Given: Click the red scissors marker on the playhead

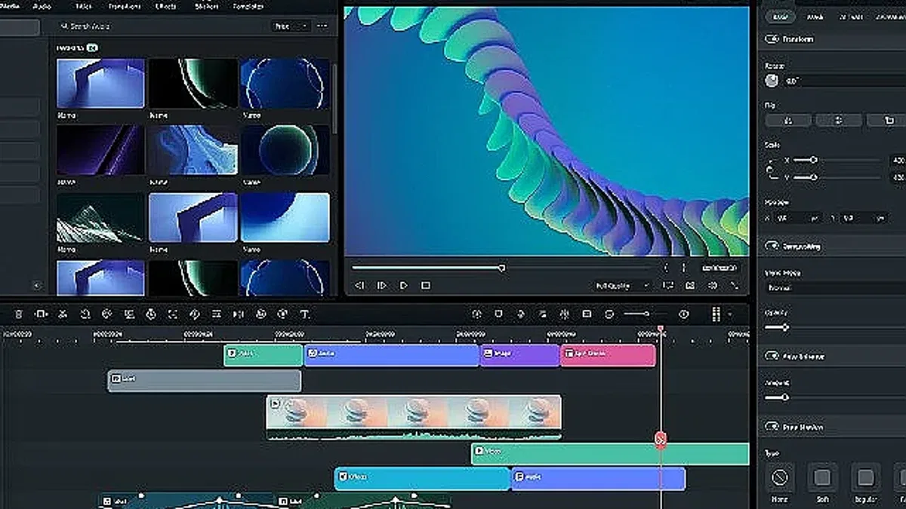Looking at the screenshot, I should click(x=661, y=439).
